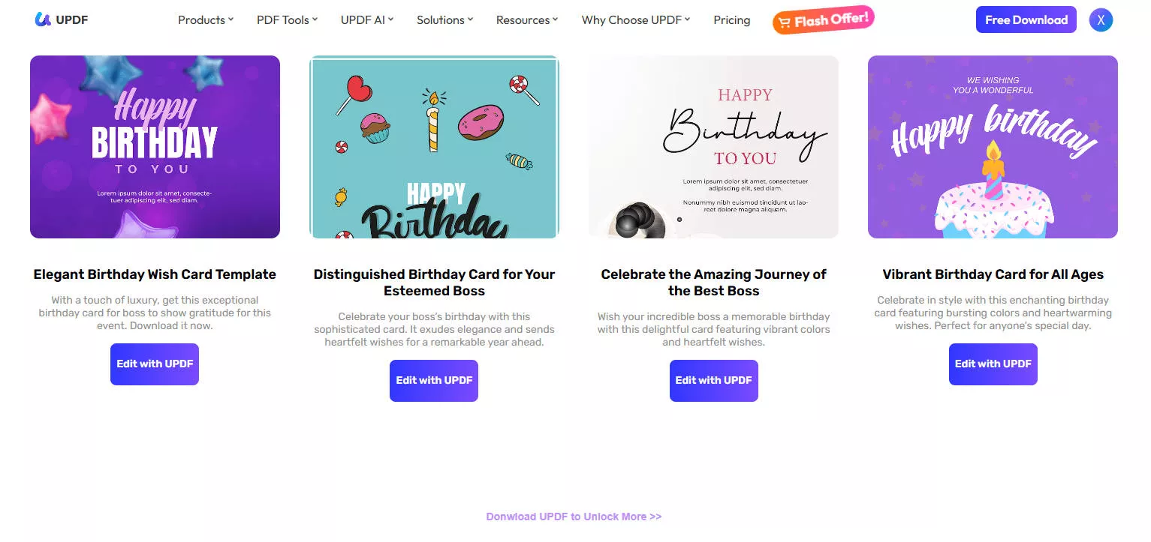Go to the Pricing page
This screenshot has width=1151, height=542.
tap(731, 20)
